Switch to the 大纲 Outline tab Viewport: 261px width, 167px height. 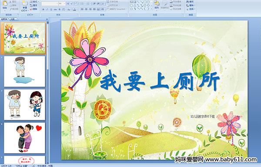pos(13,19)
